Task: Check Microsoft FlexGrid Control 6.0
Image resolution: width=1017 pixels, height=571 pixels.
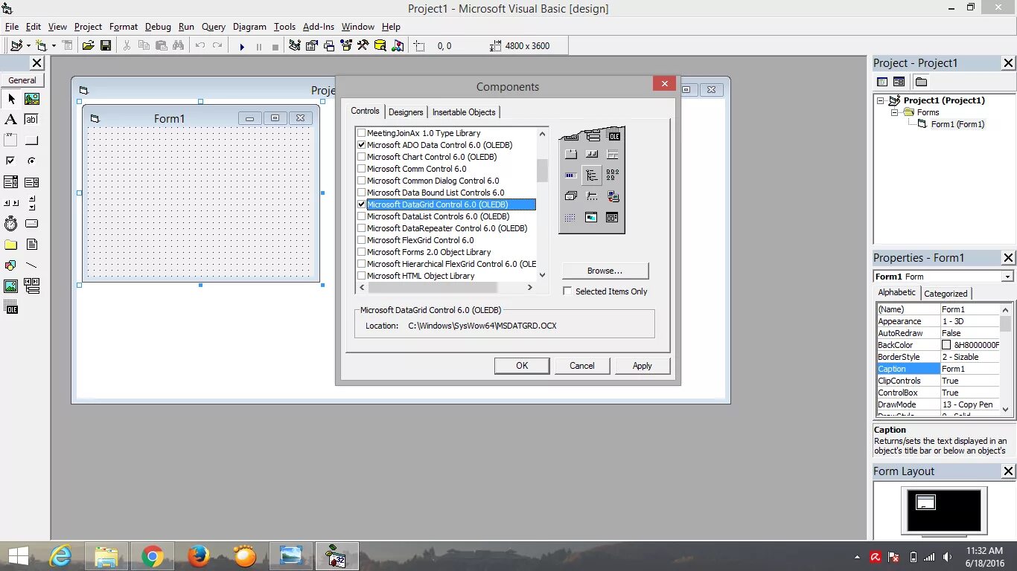Action: [x=362, y=240]
